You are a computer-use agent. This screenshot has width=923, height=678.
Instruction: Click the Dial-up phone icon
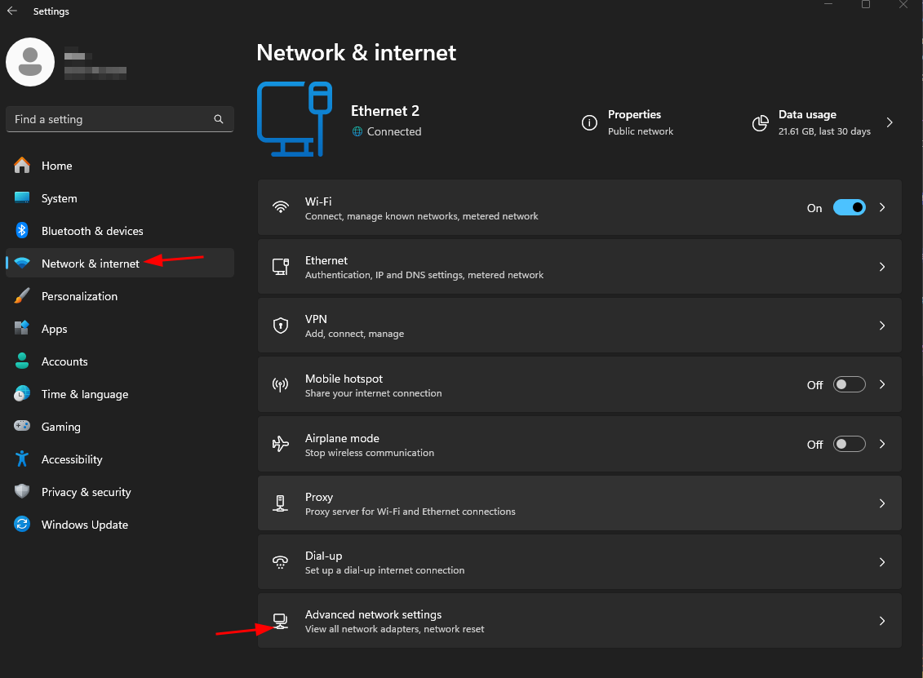(281, 562)
